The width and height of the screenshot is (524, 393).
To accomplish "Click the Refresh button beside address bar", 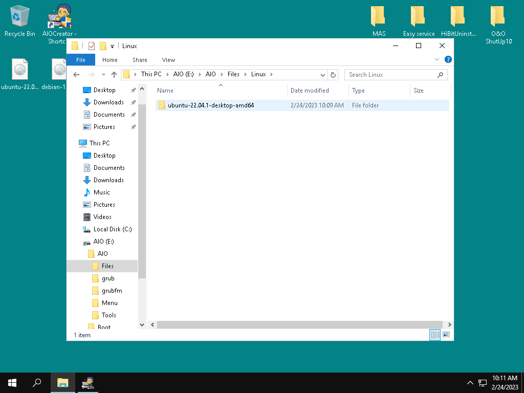I will coord(333,75).
